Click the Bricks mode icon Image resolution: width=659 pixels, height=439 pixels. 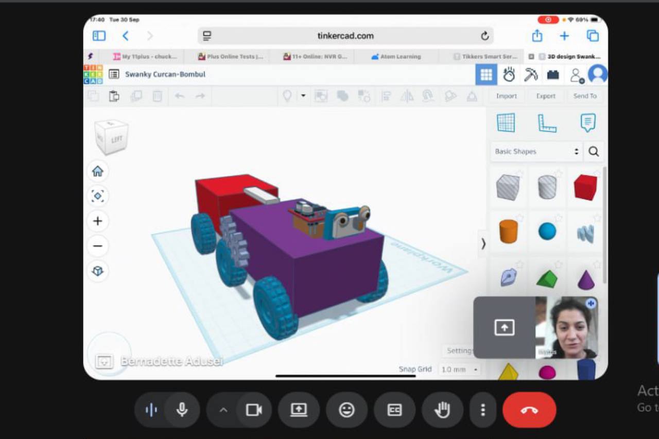[553, 75]
